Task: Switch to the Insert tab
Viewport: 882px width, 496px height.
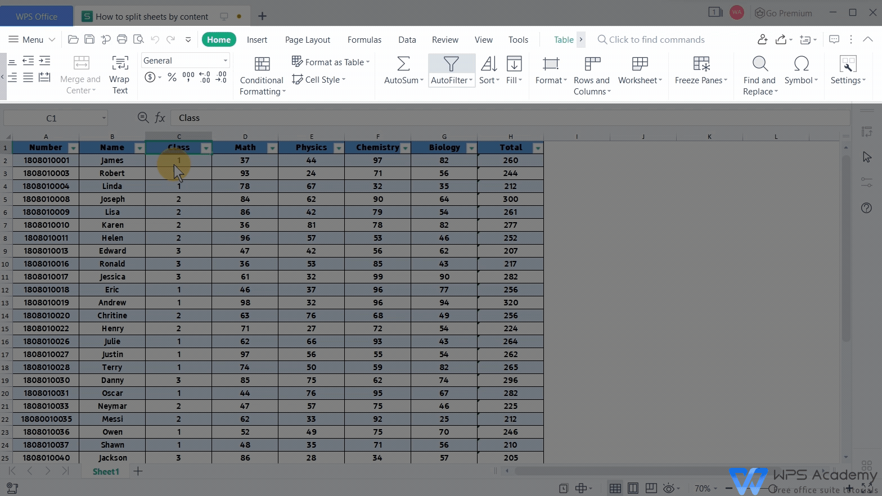Action: [x=257, y=39]
